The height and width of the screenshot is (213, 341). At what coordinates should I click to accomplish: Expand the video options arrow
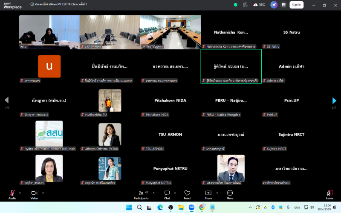43,193
